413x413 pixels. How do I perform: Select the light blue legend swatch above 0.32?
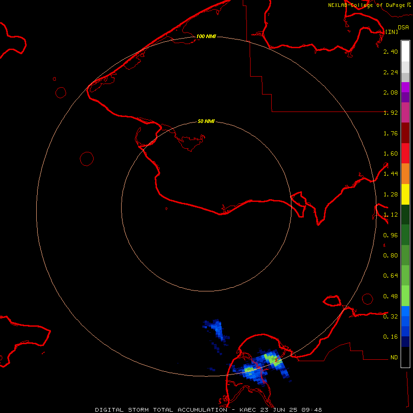click(405, 311)
